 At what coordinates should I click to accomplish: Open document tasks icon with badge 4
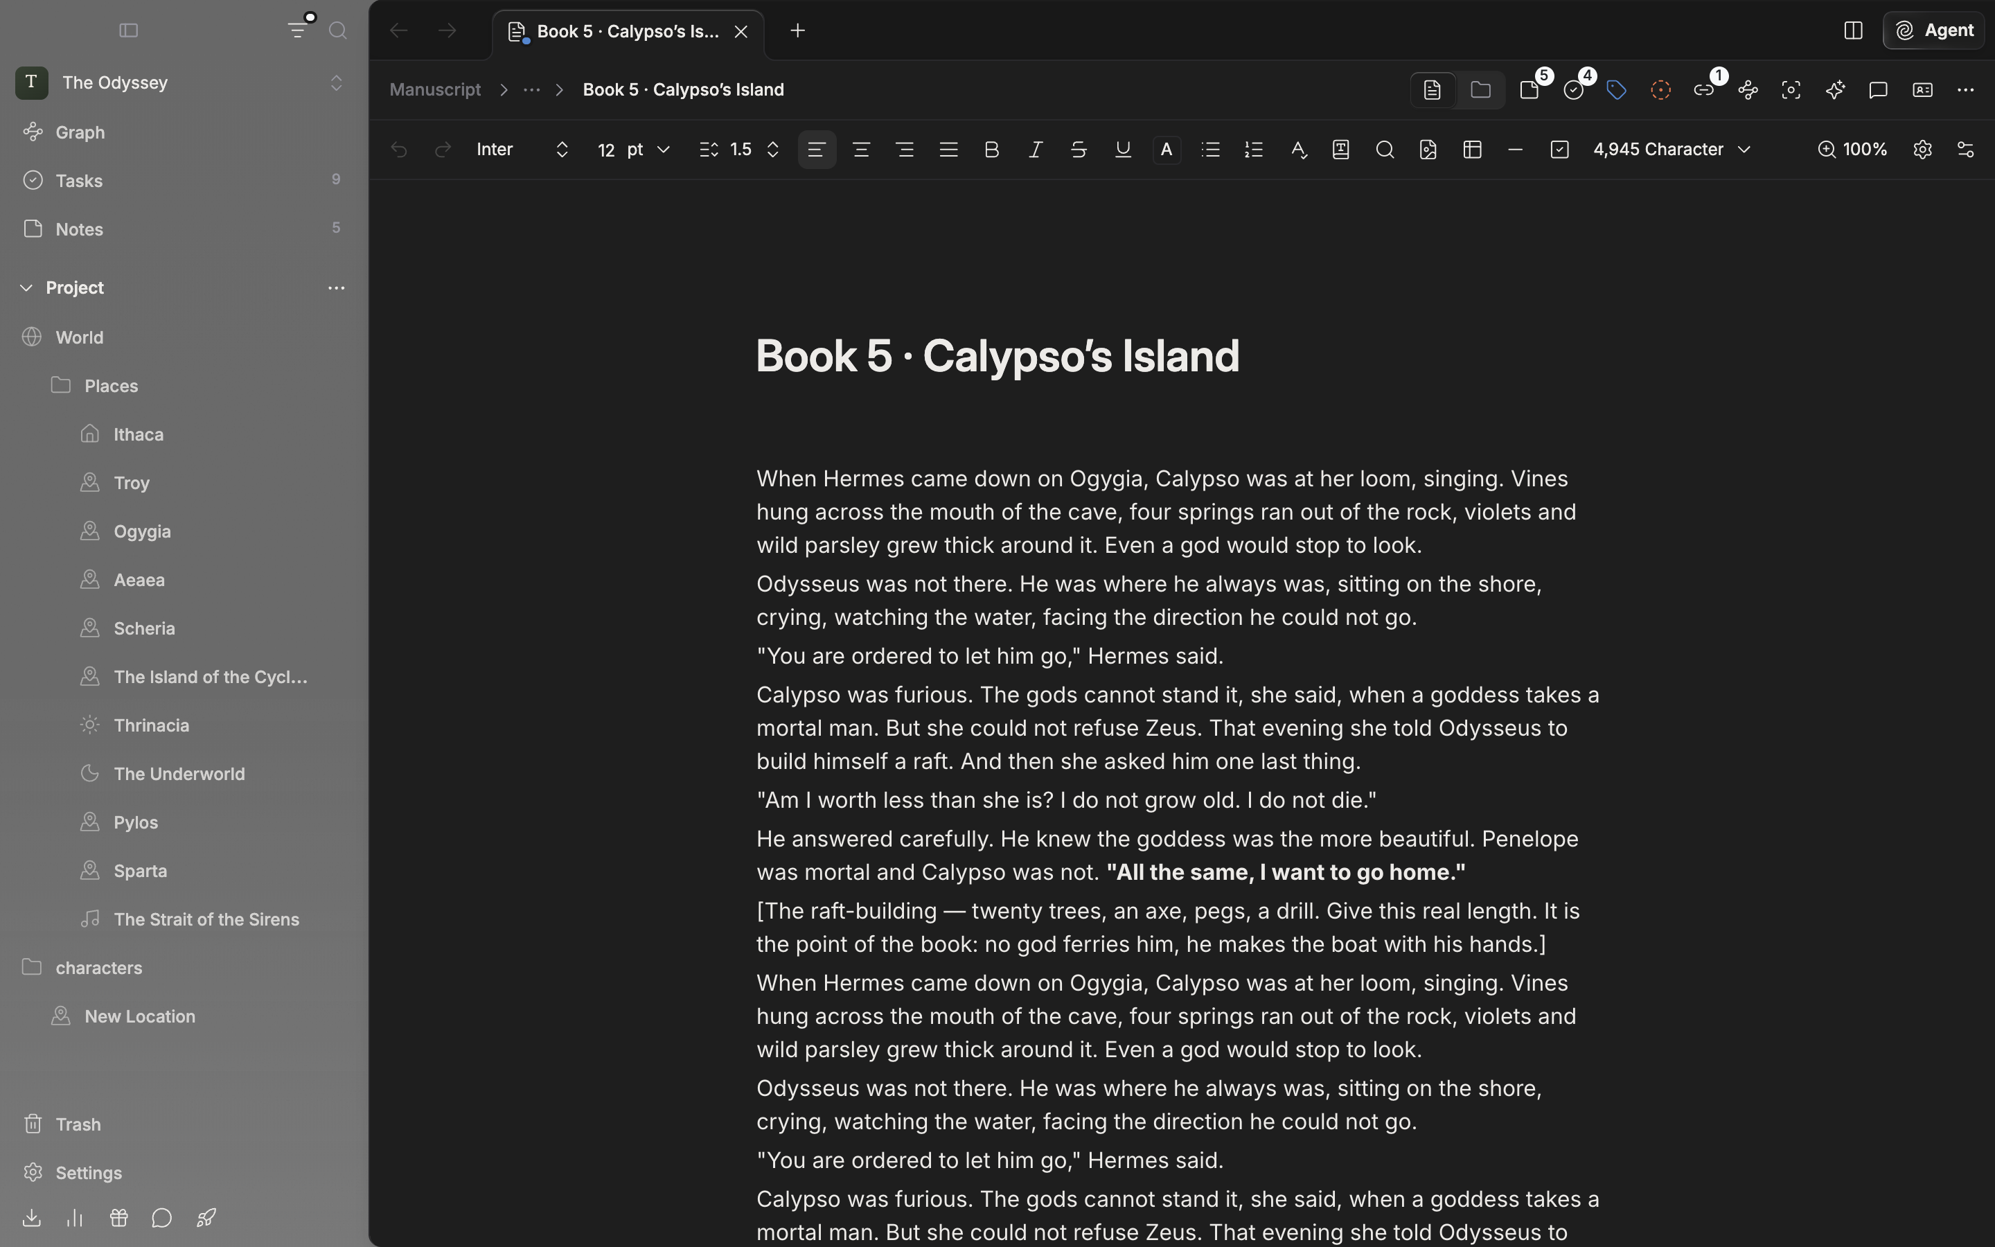coord(1574,90)
